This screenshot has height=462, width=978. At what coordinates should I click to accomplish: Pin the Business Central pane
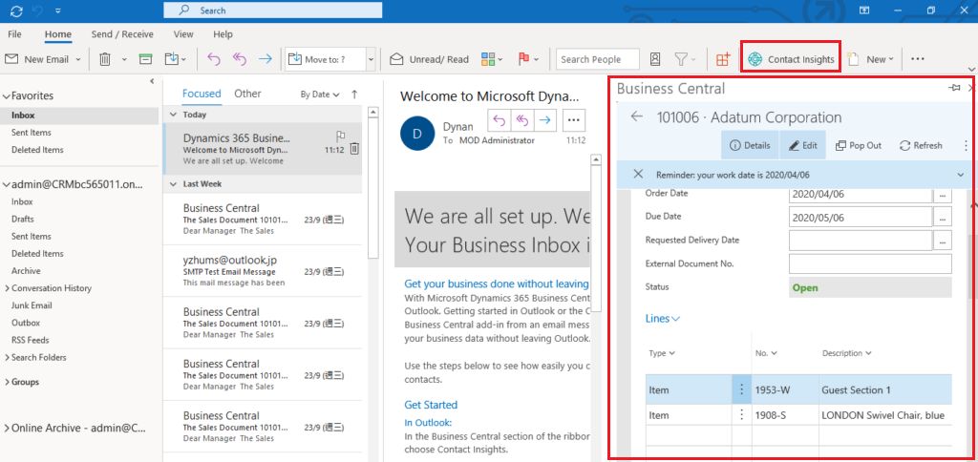coord(954,88)
